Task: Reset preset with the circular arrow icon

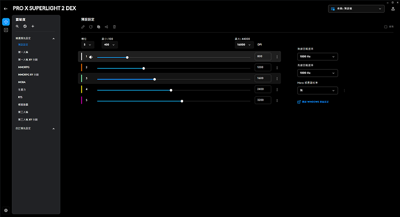Action: coord(91,27)
